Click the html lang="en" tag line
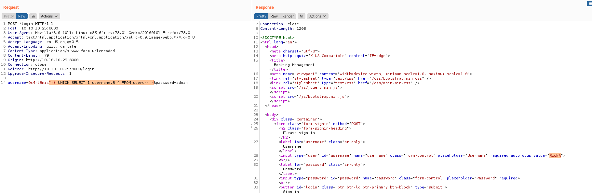The height and width of the screenshot is (193, 592). [x=278, y=42]
